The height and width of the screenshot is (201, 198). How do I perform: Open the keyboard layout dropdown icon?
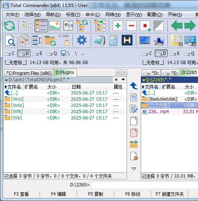[x=177, y=40]
